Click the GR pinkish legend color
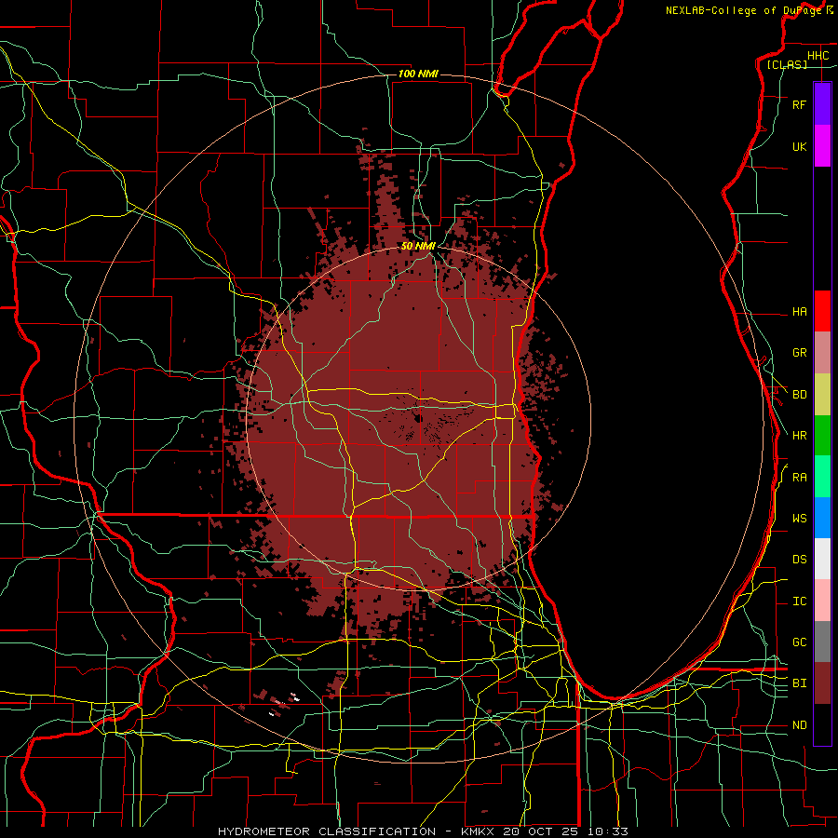Screen dimensions: 838x838 (822, 353)
